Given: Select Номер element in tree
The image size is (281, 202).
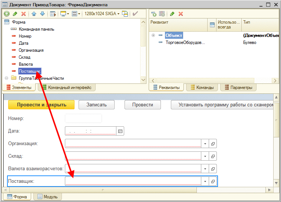Looking at the screenshot, I should click(x=25, y=36).
